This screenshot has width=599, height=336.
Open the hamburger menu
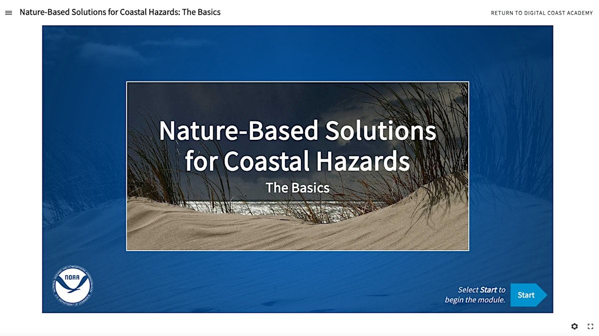click(x=8, y=12)
